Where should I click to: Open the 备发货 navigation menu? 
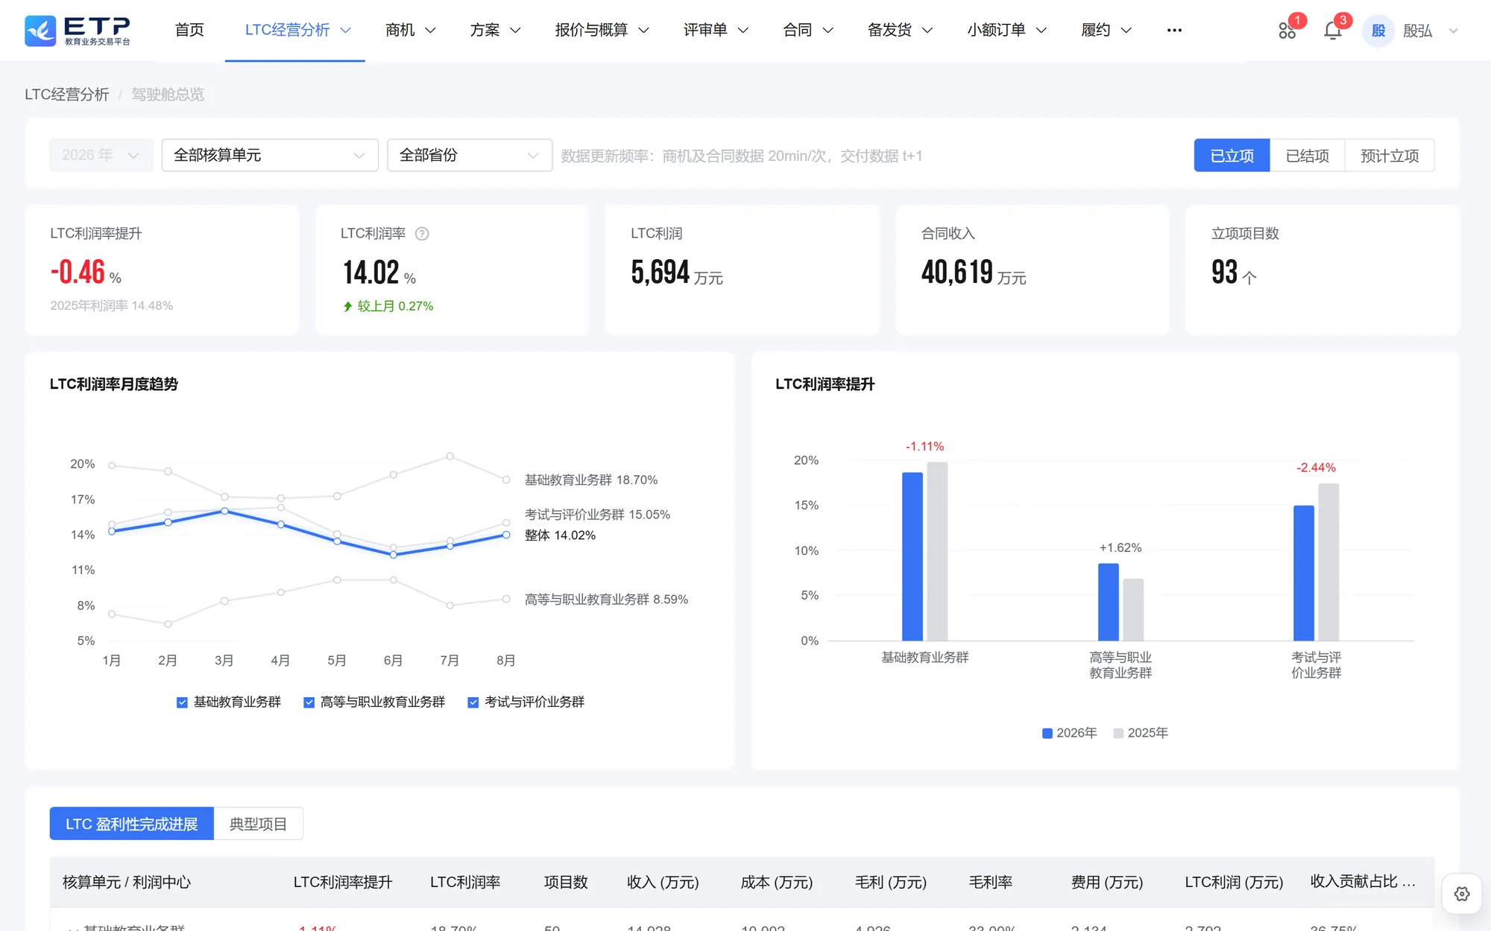(x=900, y=31)
